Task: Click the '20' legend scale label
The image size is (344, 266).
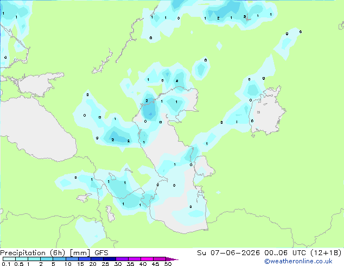Action: coord(93,264)
